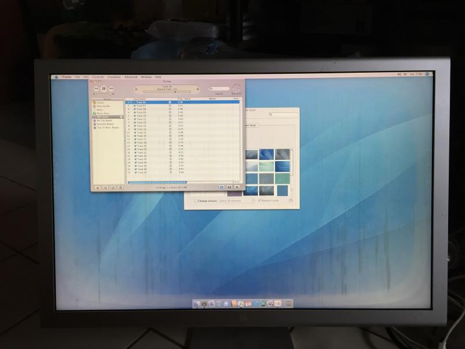Image resolution: width=465 pixels, height=349 pixels.
Task: Toggle the repeat button in iTunes
Action: [x=113, y=187]
